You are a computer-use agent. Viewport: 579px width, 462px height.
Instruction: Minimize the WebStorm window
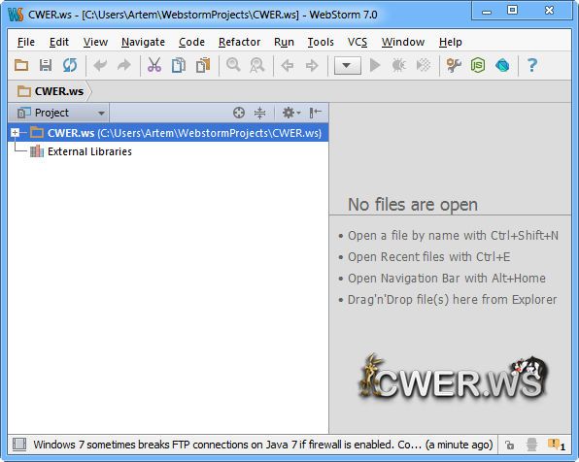[487, 12]
